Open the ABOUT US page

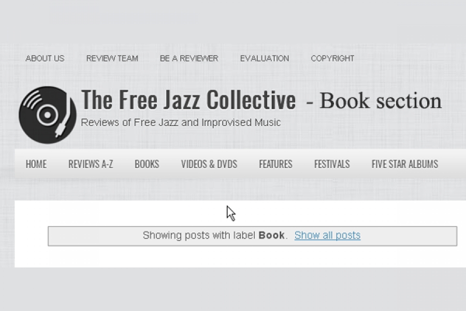(x=45, y=59)
